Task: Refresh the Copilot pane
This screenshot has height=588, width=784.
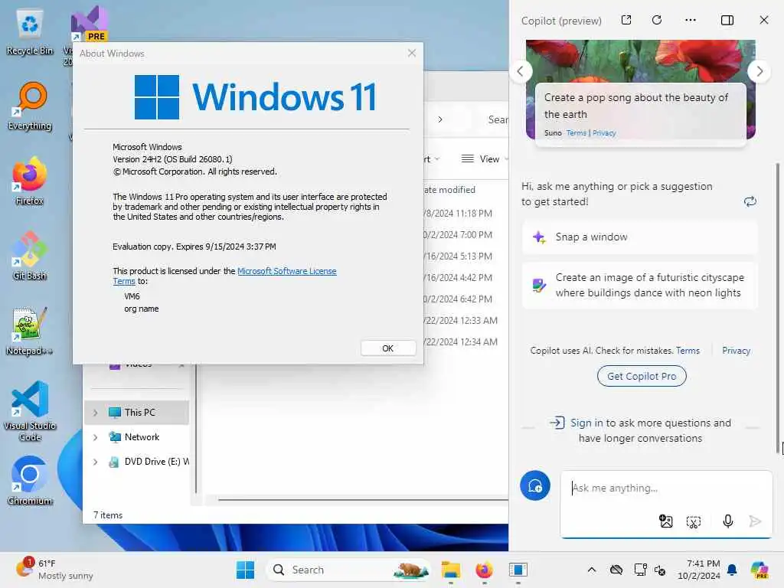Action: [657, 20]
